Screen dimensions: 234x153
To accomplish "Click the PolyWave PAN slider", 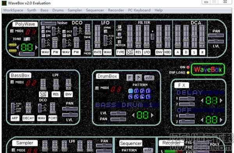I will pyautogui.click(x=216, y=35).
